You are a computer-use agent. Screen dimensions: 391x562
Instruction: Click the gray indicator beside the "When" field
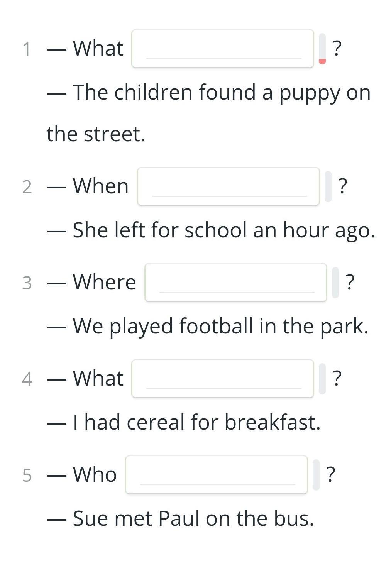(x=328, y=186)
